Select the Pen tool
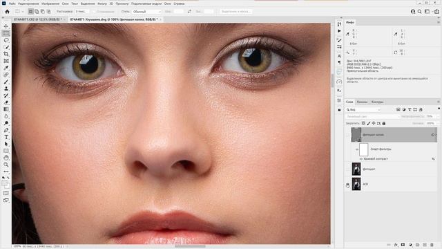Image resolution: width=442 pixels, height=249 pixels. coord(6,130)
